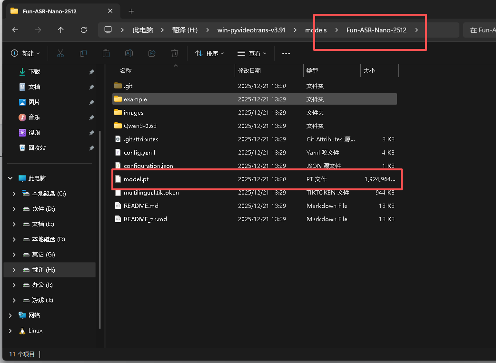Click the models breadcrumb in address bar
The width and height of the screenshot is (496, 363).
pyautogui.click(x=316, y=30)
